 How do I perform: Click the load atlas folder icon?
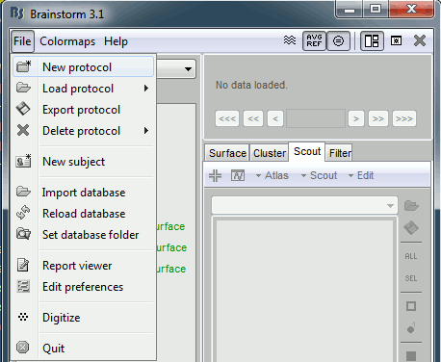coord(411,205)
